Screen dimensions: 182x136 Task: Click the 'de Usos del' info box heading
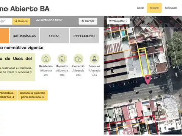pyautogui.click(x=19, y=59)
